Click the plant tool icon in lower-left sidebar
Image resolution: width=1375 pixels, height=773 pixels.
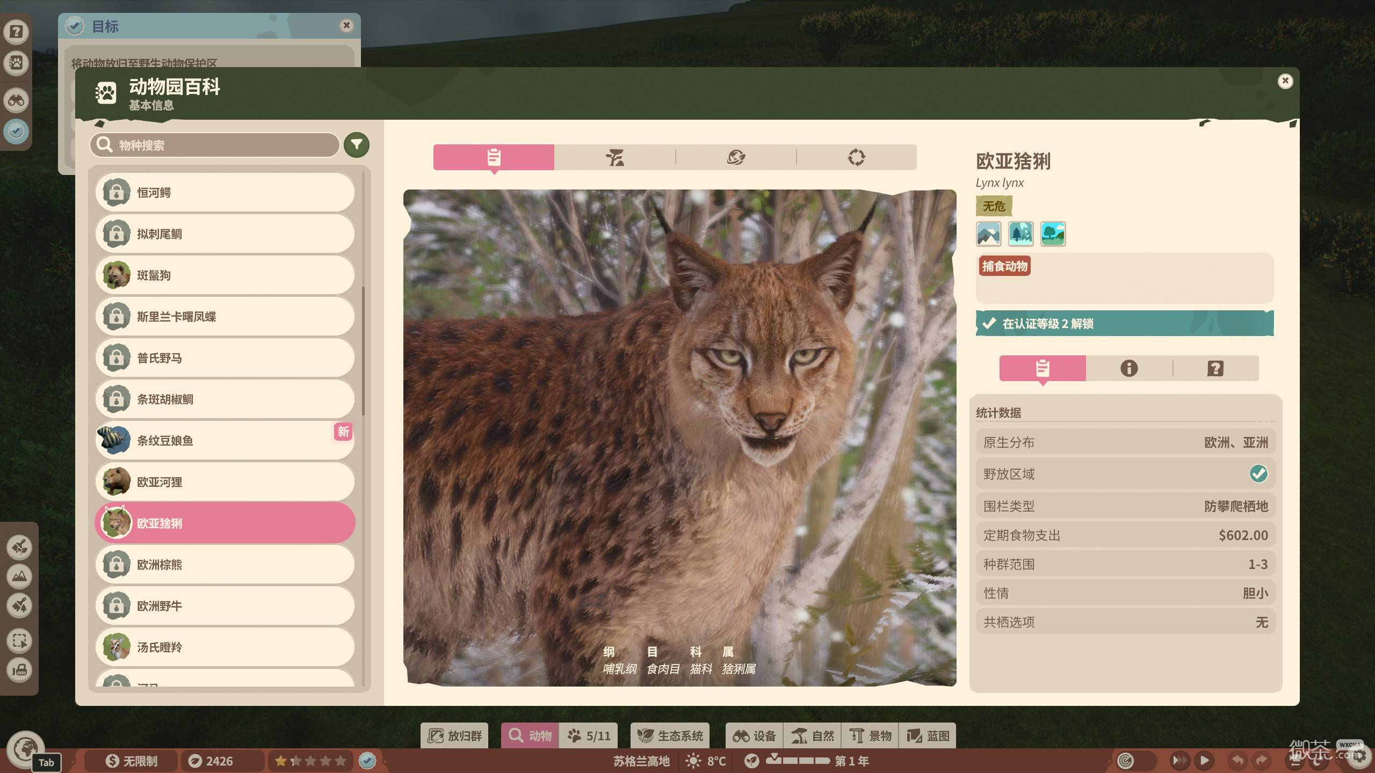point(19,548)
